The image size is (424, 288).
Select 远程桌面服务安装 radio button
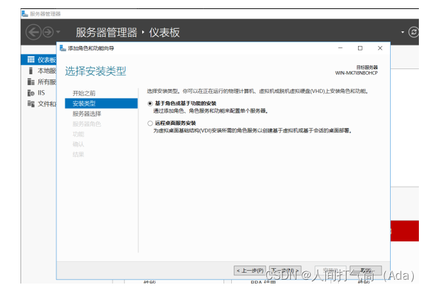(x=150, y=123)
